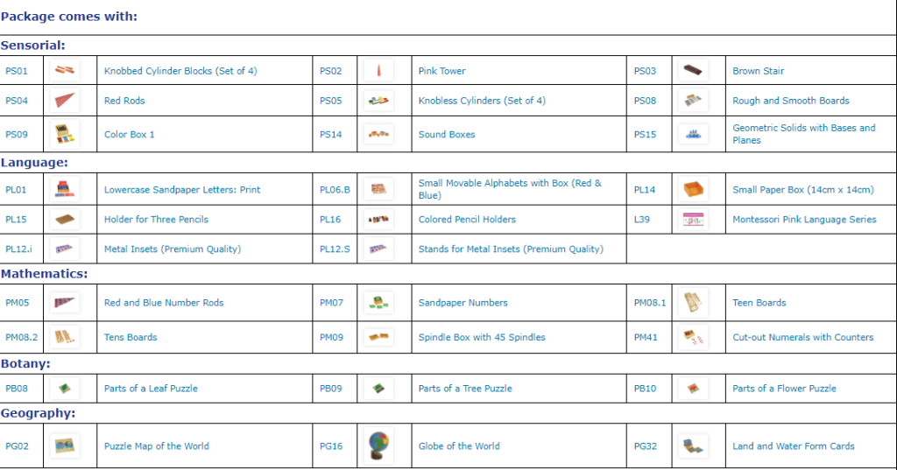This screenshot has width=897, height=470.
Task: Open Geometric Solids with Bases and Planes
Action: [804, 134]
